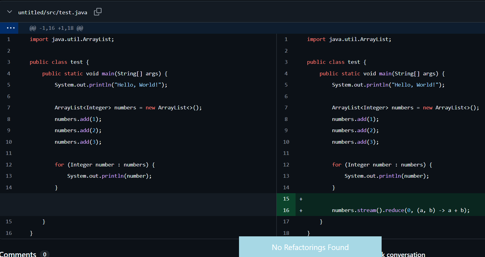The image size is (485, 257).
Task: Collapse the test.java file diff chevron
Action: (x=9, y=12)
